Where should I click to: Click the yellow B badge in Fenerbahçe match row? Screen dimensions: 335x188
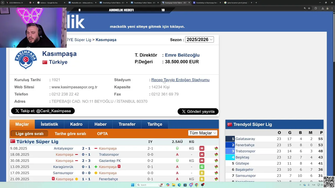pyautogui.click(x=202, y=179)
